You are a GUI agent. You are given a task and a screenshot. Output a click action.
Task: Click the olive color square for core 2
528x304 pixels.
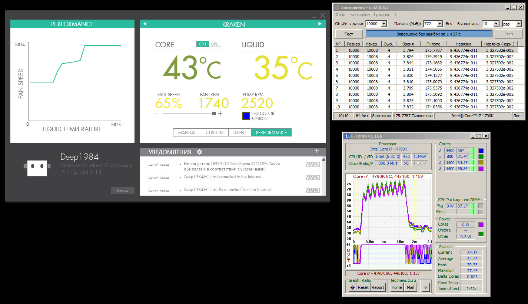481,163
